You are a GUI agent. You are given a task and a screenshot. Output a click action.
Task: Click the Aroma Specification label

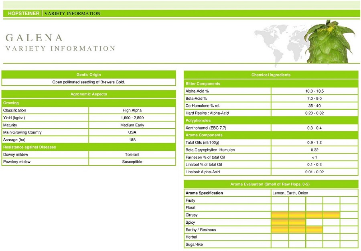click(204, 193)
